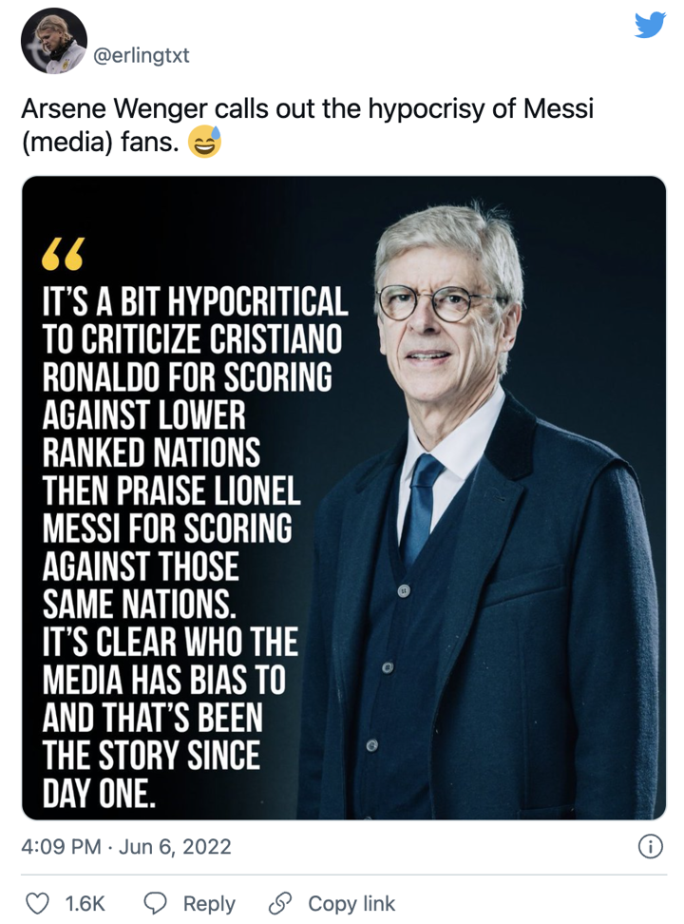This screenshot has width=684, height=924.
Task: Click the Twitter bird logo
Action: click(x=651, y=25)
